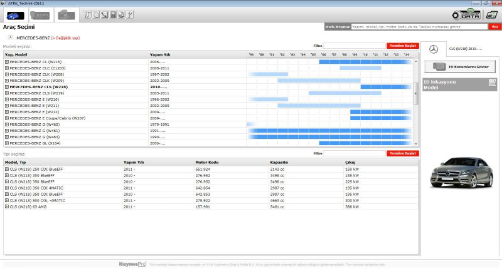Click the Mercedes star beside MERCEDES-BENZ heading
The image size is (502, 269).
coord(10,38)
